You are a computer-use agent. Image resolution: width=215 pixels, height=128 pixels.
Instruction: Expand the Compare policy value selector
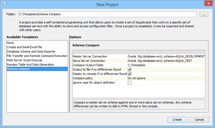coord(166,78)
